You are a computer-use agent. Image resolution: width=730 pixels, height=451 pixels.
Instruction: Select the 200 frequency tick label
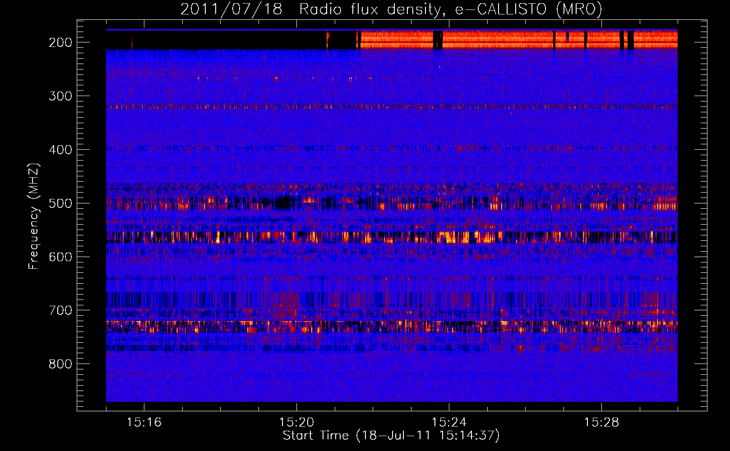(x=60, y=42)
